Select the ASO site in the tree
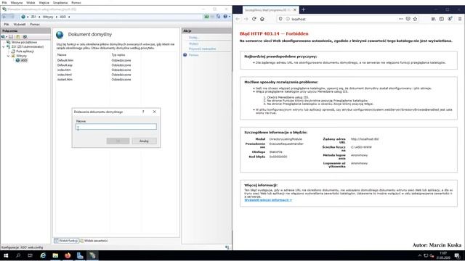Viewport: 465px width, 261px height. point(24,60)
